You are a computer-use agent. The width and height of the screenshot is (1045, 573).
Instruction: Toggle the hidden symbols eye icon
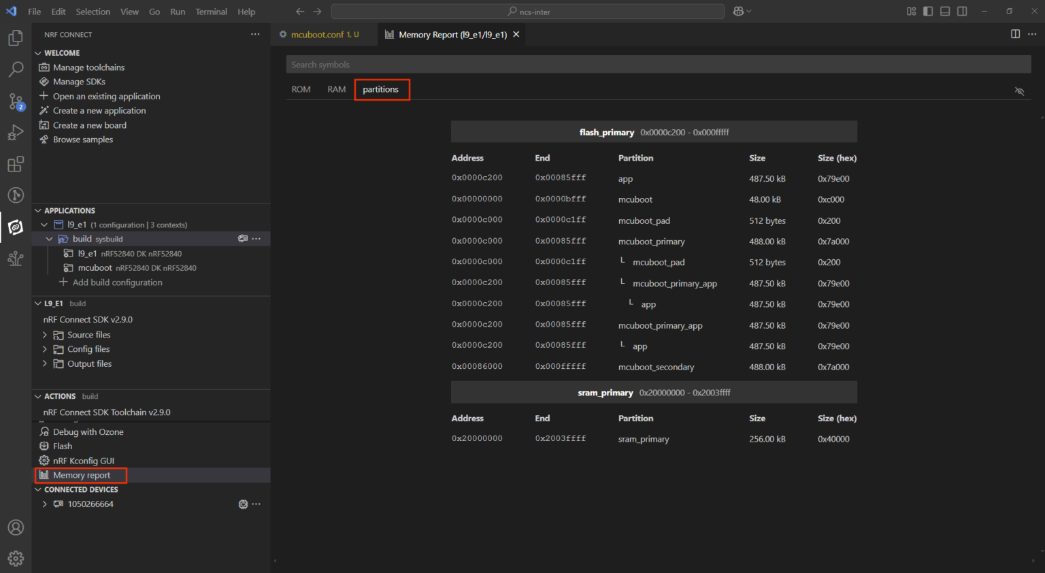1019,91
